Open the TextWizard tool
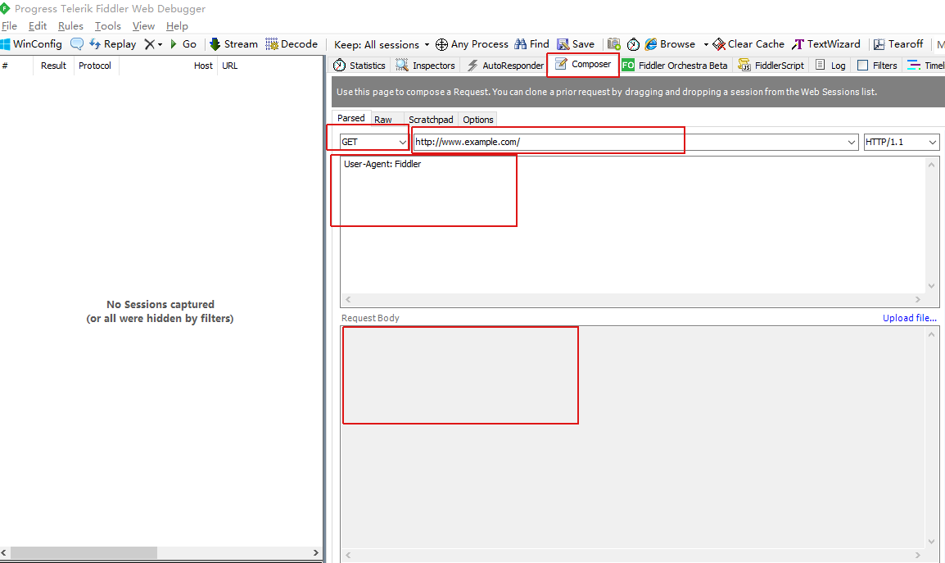Viewport: 945px width, 563px height. pyautogui.click(x=826, y=44)
